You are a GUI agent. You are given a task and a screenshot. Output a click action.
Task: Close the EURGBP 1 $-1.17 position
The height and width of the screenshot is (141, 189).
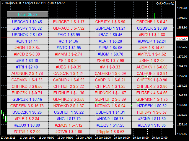[x=69, y=22]
